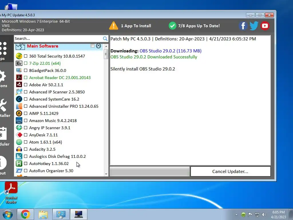
Task: Click the 7-Zip app icon
Action: tap(19, 63)
